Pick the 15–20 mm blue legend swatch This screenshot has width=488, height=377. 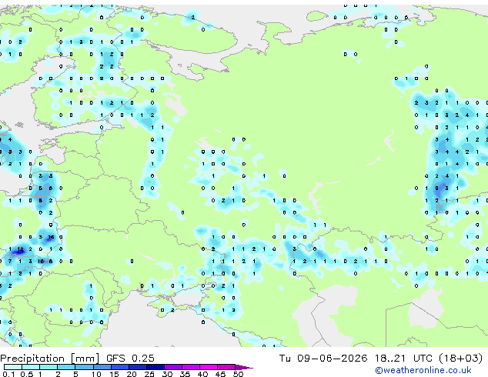tap(120, 367)
